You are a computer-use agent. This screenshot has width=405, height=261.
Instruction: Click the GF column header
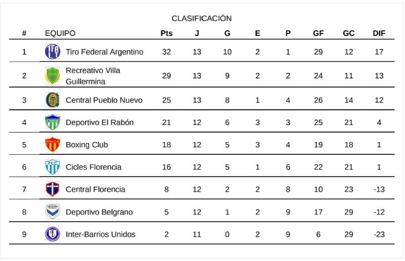[318, 33]
